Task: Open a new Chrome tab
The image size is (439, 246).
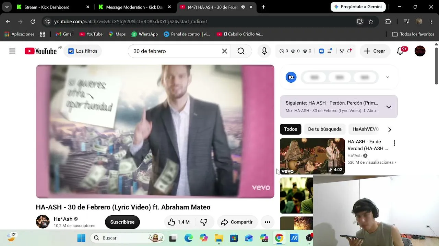Action: point(263,7)
